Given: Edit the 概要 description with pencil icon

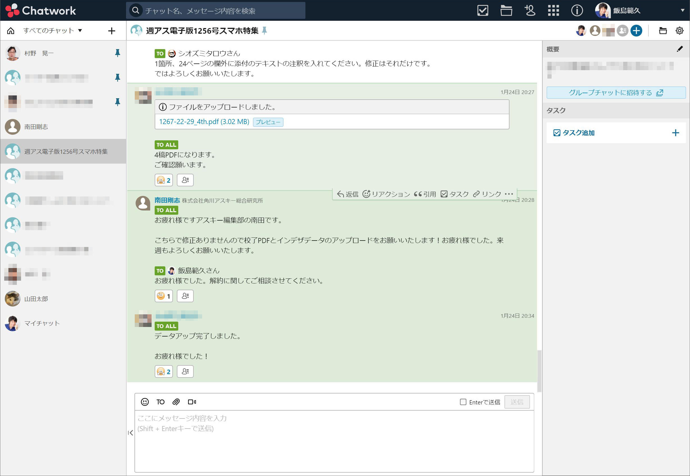Looking at the screenshot, I should 680,49.
